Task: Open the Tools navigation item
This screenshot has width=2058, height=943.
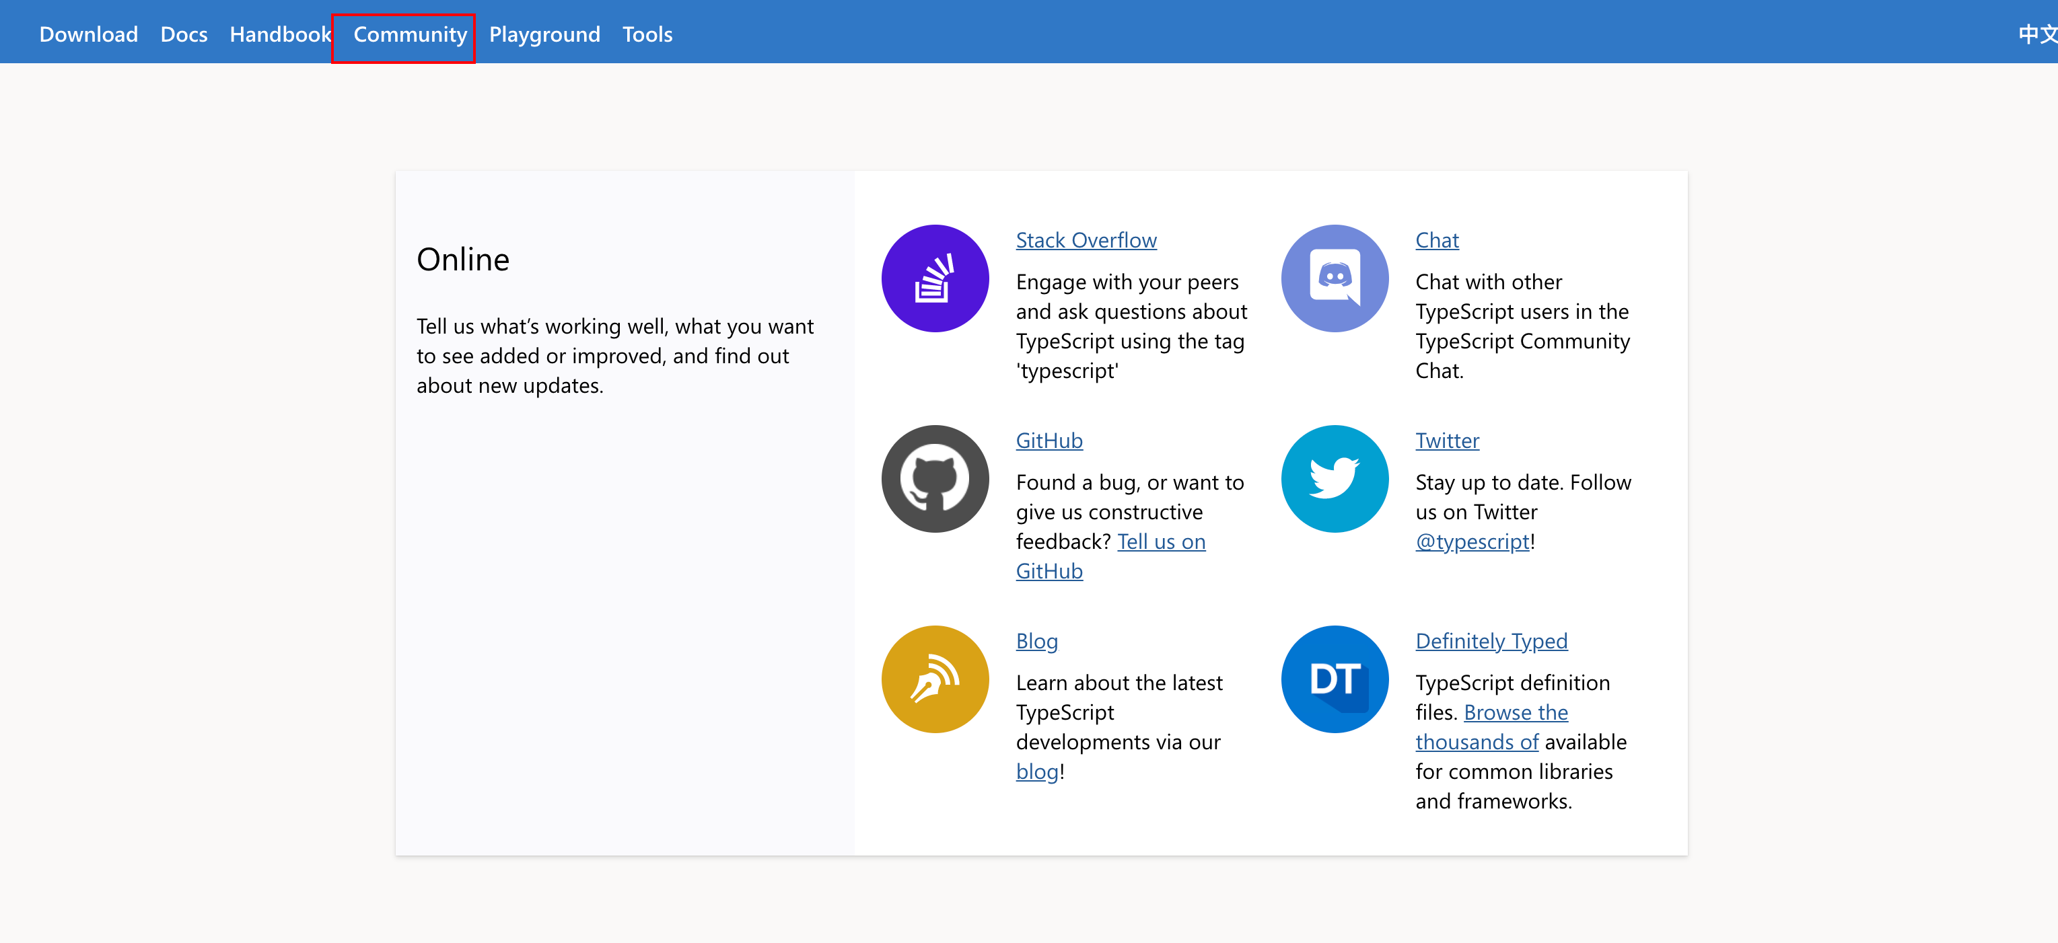Action: pos(647,34)
